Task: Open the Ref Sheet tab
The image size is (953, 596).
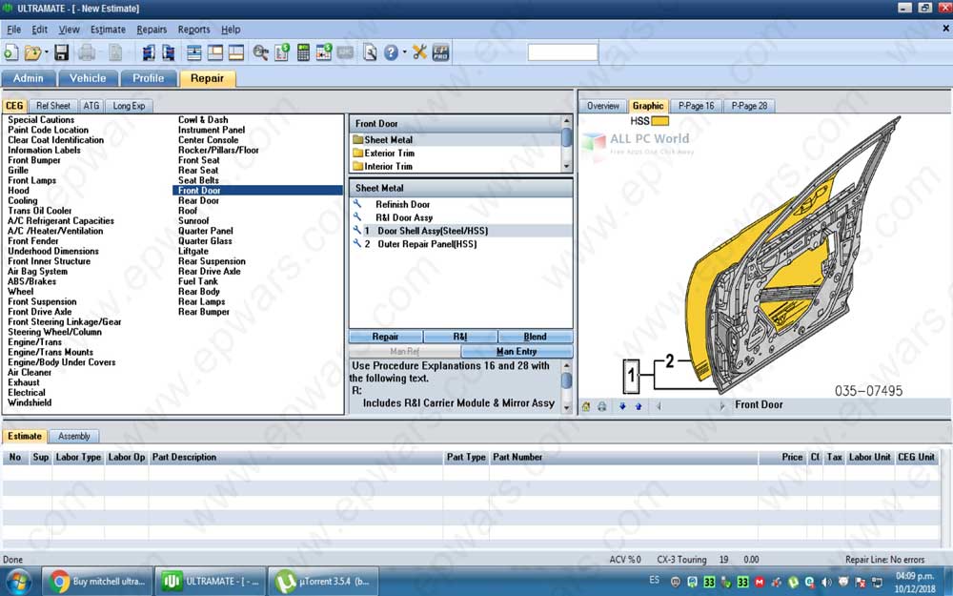Action: [x=52, y=106]
